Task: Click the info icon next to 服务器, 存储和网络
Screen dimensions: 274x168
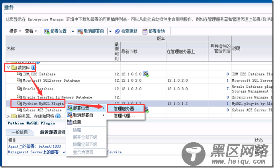Action: click(x=58, y=116)
